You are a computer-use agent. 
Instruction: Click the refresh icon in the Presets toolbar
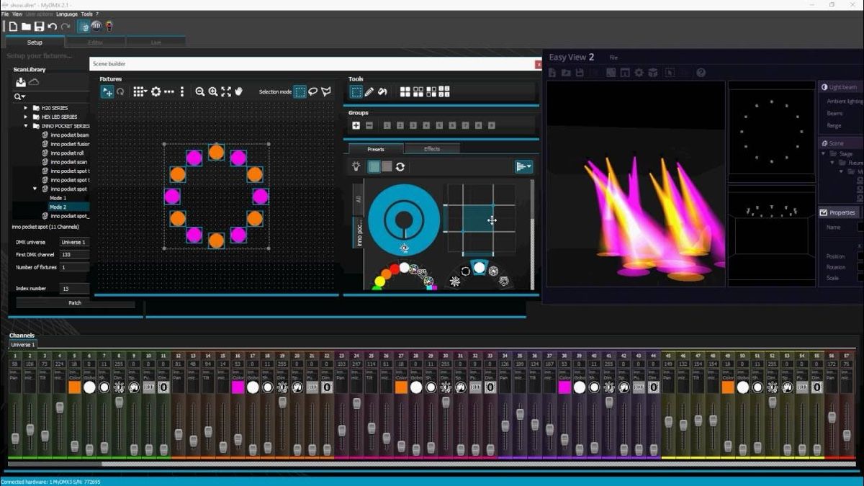click(x=400, y=166)
